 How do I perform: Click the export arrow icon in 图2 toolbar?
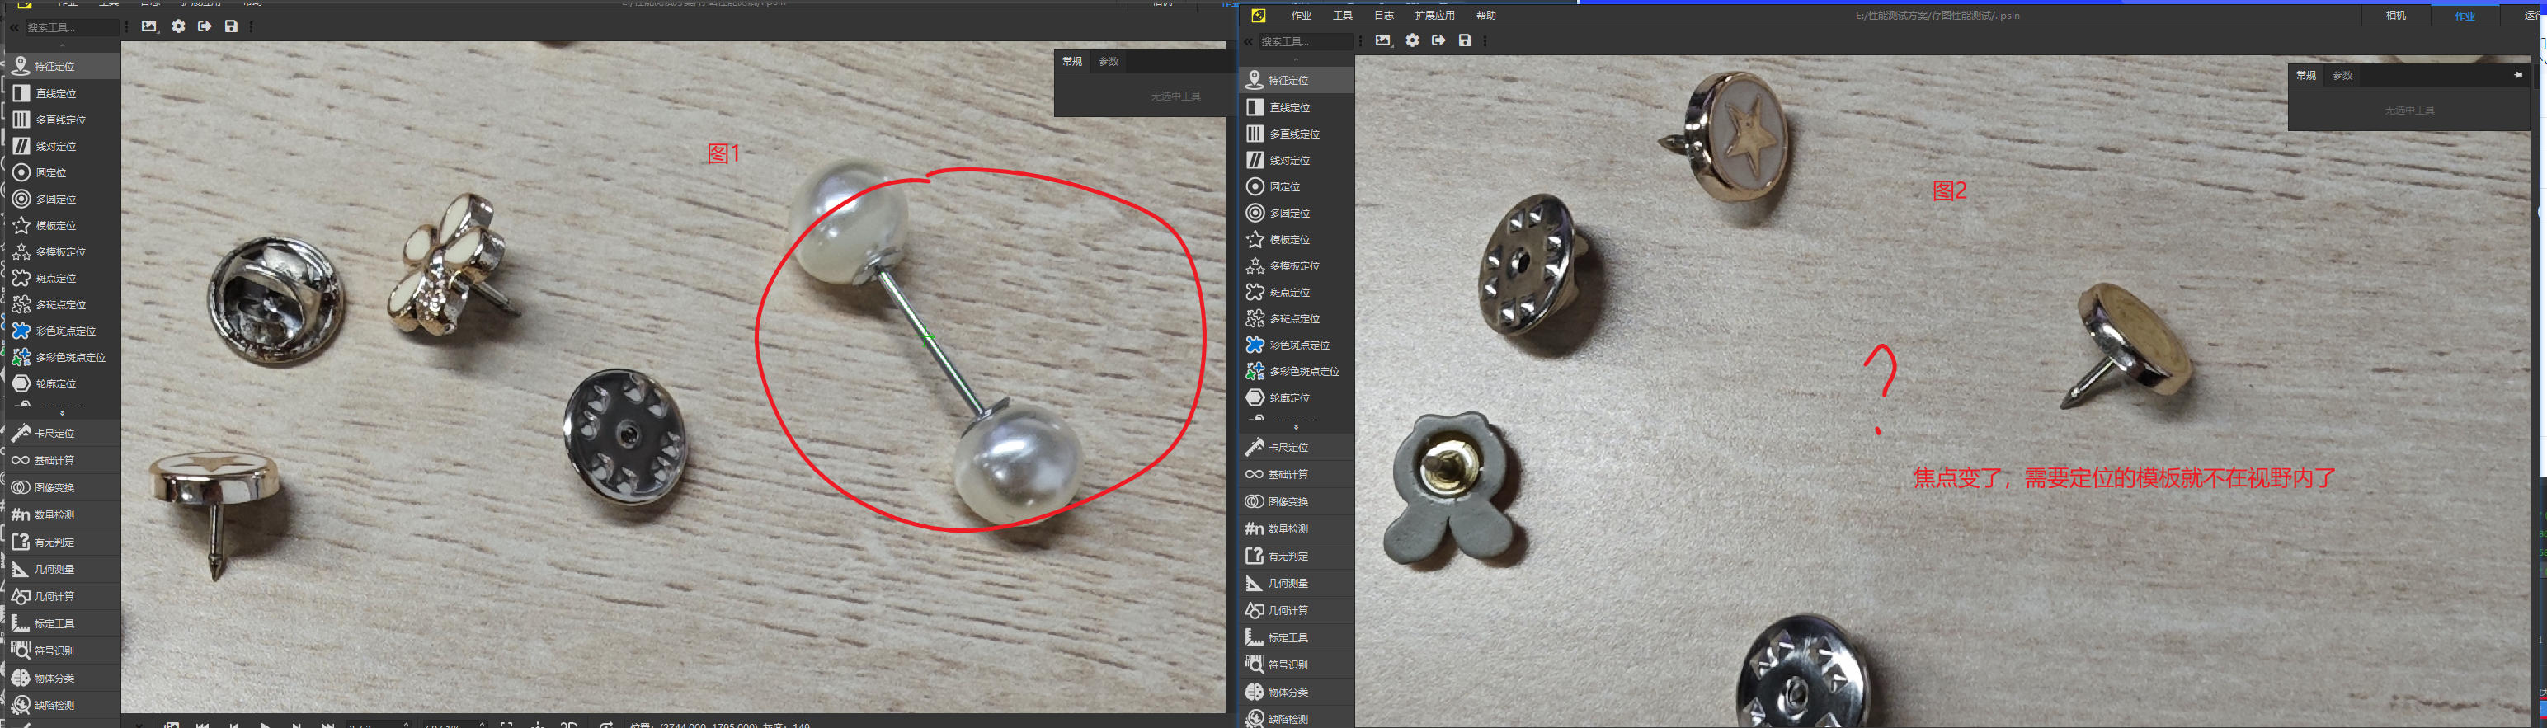pos(1438,40)
